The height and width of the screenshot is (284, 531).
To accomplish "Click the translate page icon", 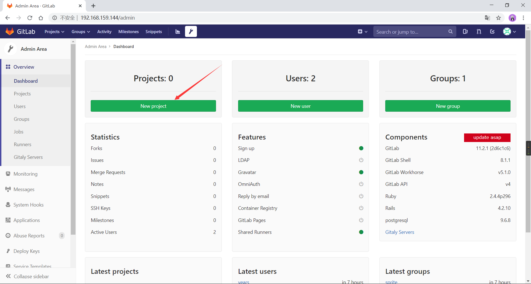I will [487, 18].
